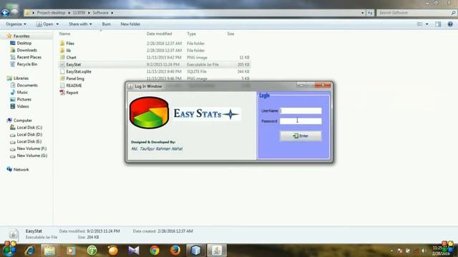Click the Open toolbar button

click(44, 24)
